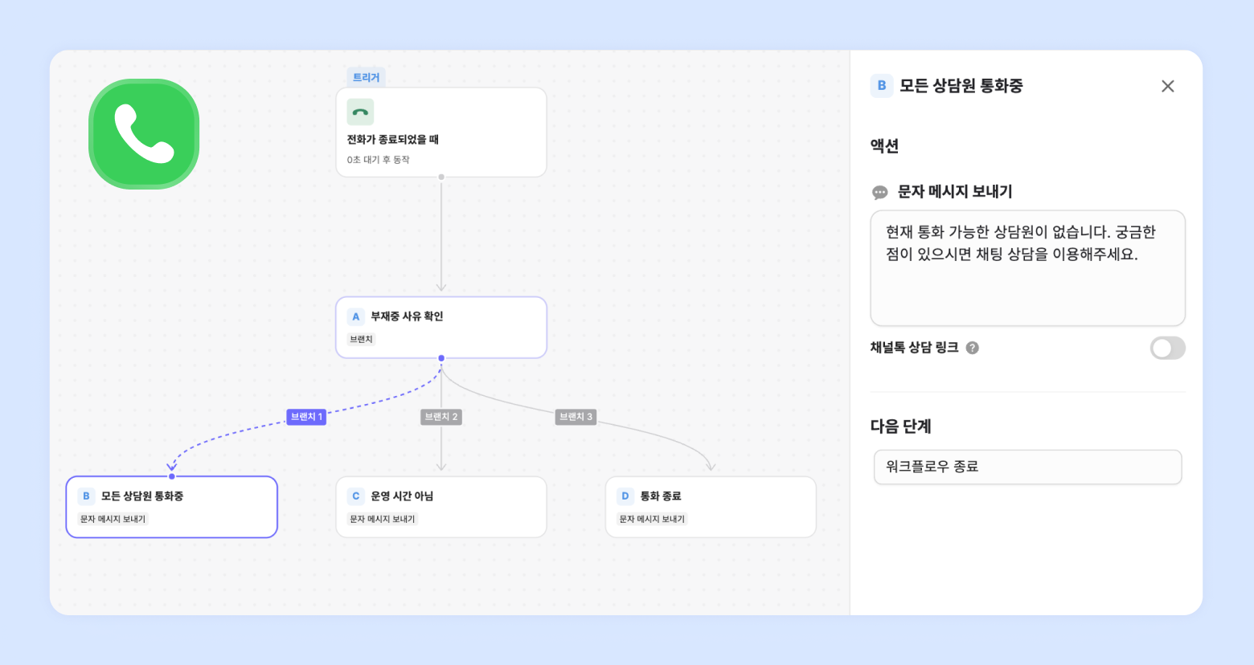Screen dimensions: 1254x665
Task: Click the A badge on 부재중 사유 확인 node
Action: pos(355,316)
